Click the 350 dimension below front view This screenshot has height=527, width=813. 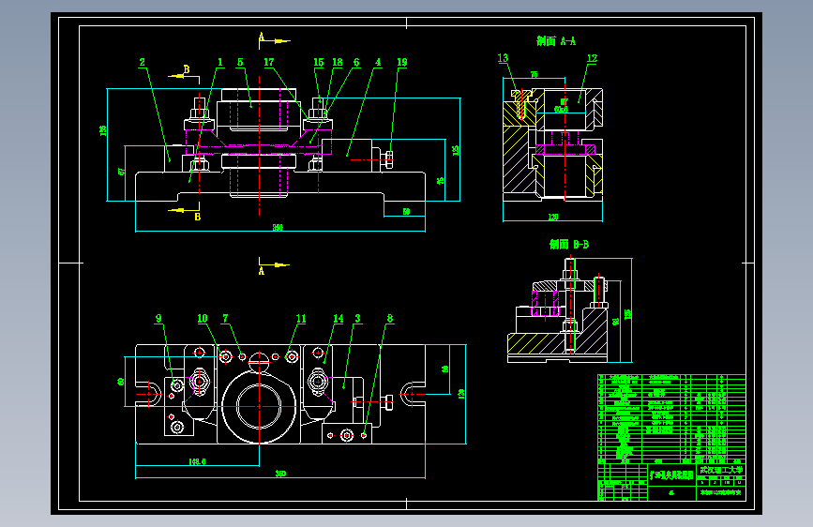[x=278, y=227]
